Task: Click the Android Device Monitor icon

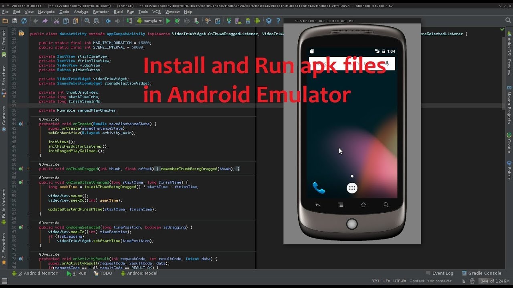Action: coord(257,21)
